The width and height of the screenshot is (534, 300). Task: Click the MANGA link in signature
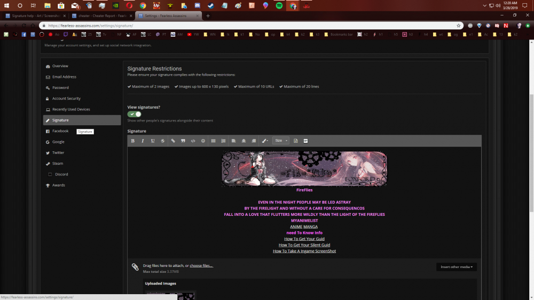point(311,226)
